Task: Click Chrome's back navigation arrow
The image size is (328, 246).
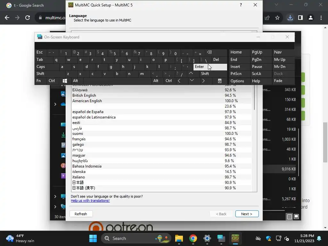Action: point(7,18)
